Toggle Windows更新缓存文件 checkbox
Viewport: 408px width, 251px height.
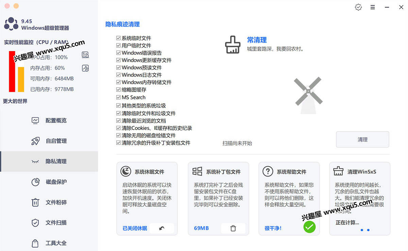coord(119,60)
